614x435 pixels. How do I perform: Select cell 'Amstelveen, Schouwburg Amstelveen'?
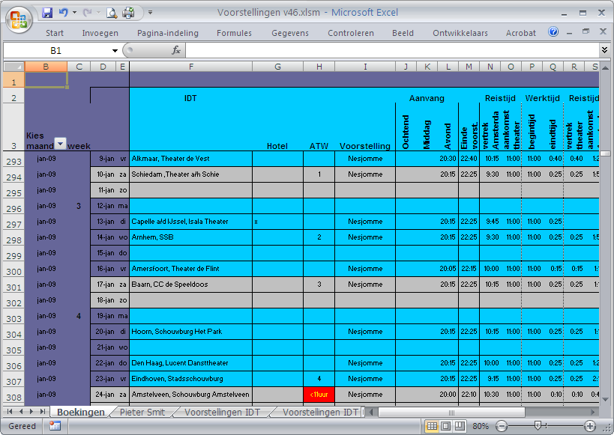click(x=190, y=395)
